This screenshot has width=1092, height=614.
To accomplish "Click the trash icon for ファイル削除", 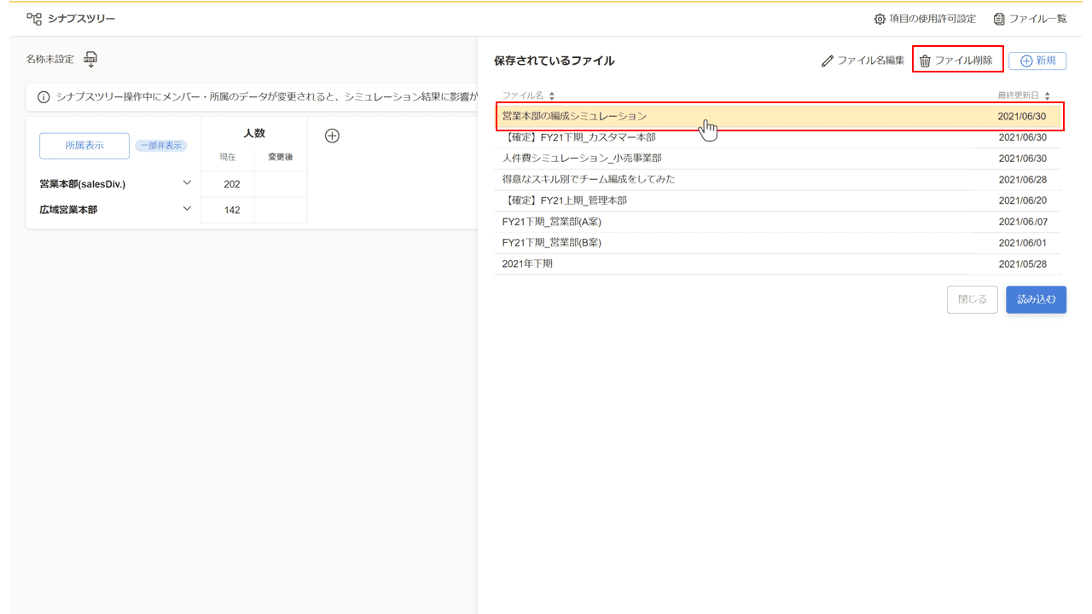I will coord(925,61).
